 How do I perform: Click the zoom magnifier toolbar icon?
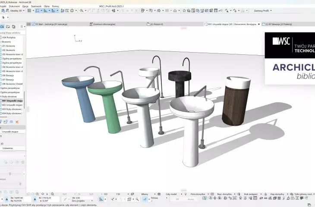point(82,11)
